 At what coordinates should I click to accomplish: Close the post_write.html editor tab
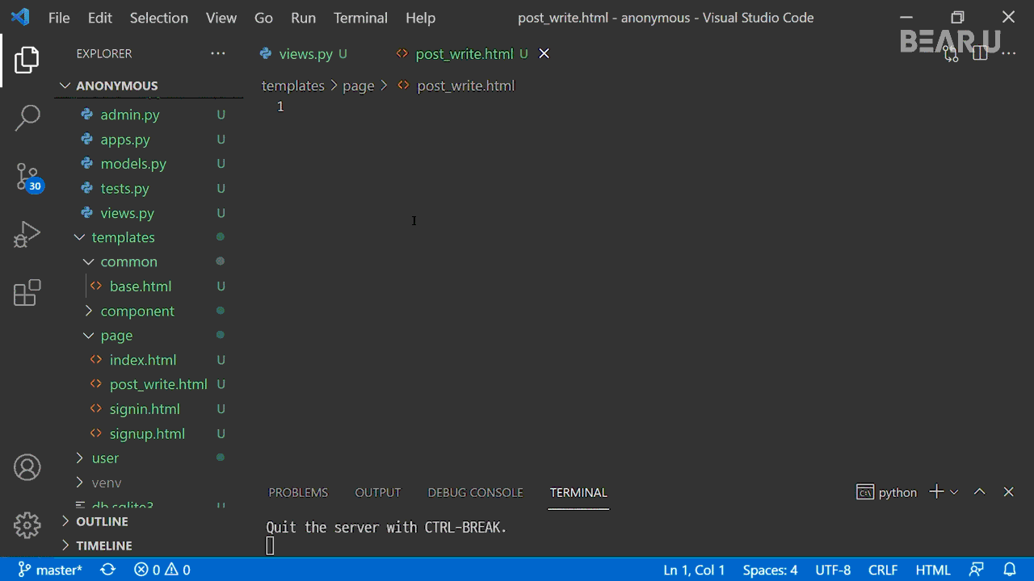(544, 53)
